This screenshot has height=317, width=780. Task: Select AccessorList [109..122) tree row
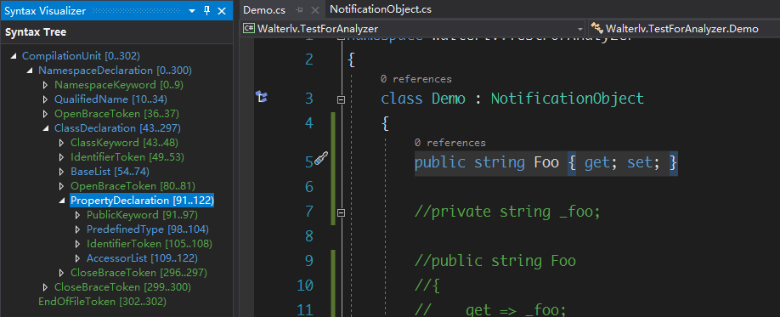[142, 258]
